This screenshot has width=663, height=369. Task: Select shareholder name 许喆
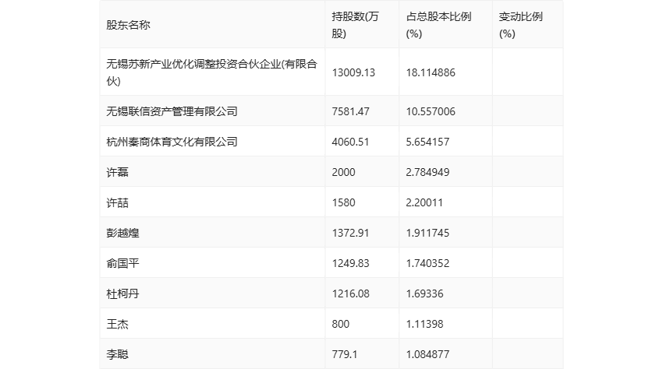pos(117,202)
